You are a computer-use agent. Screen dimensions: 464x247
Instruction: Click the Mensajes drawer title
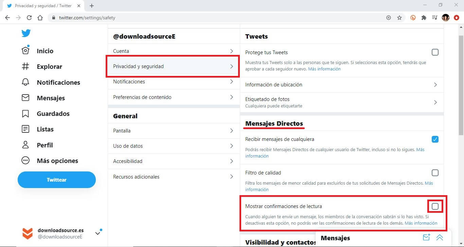[x=335, y=238]
